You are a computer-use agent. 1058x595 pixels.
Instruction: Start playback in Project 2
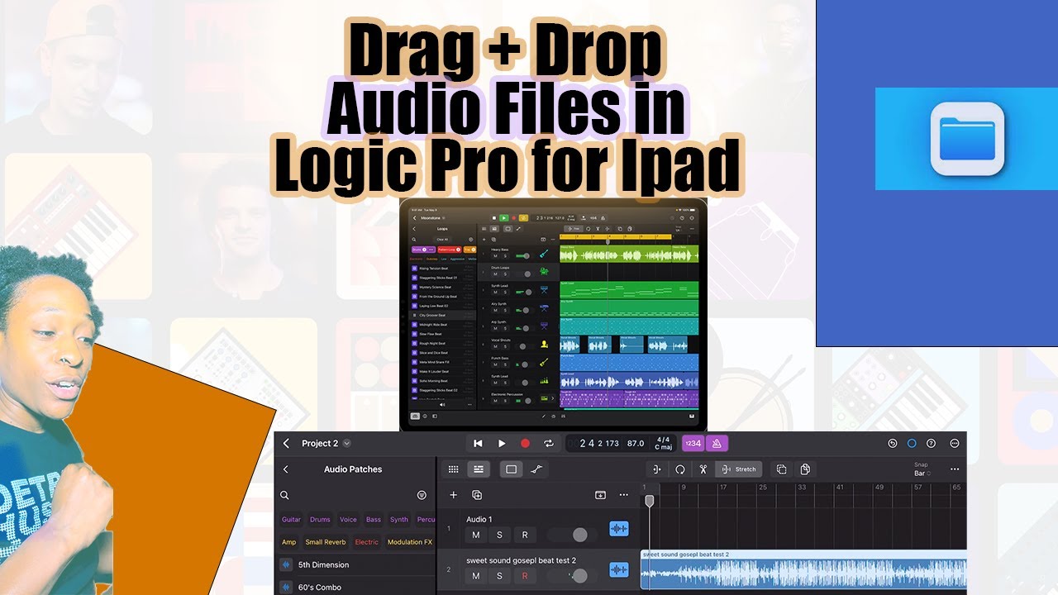click(502, 444)
